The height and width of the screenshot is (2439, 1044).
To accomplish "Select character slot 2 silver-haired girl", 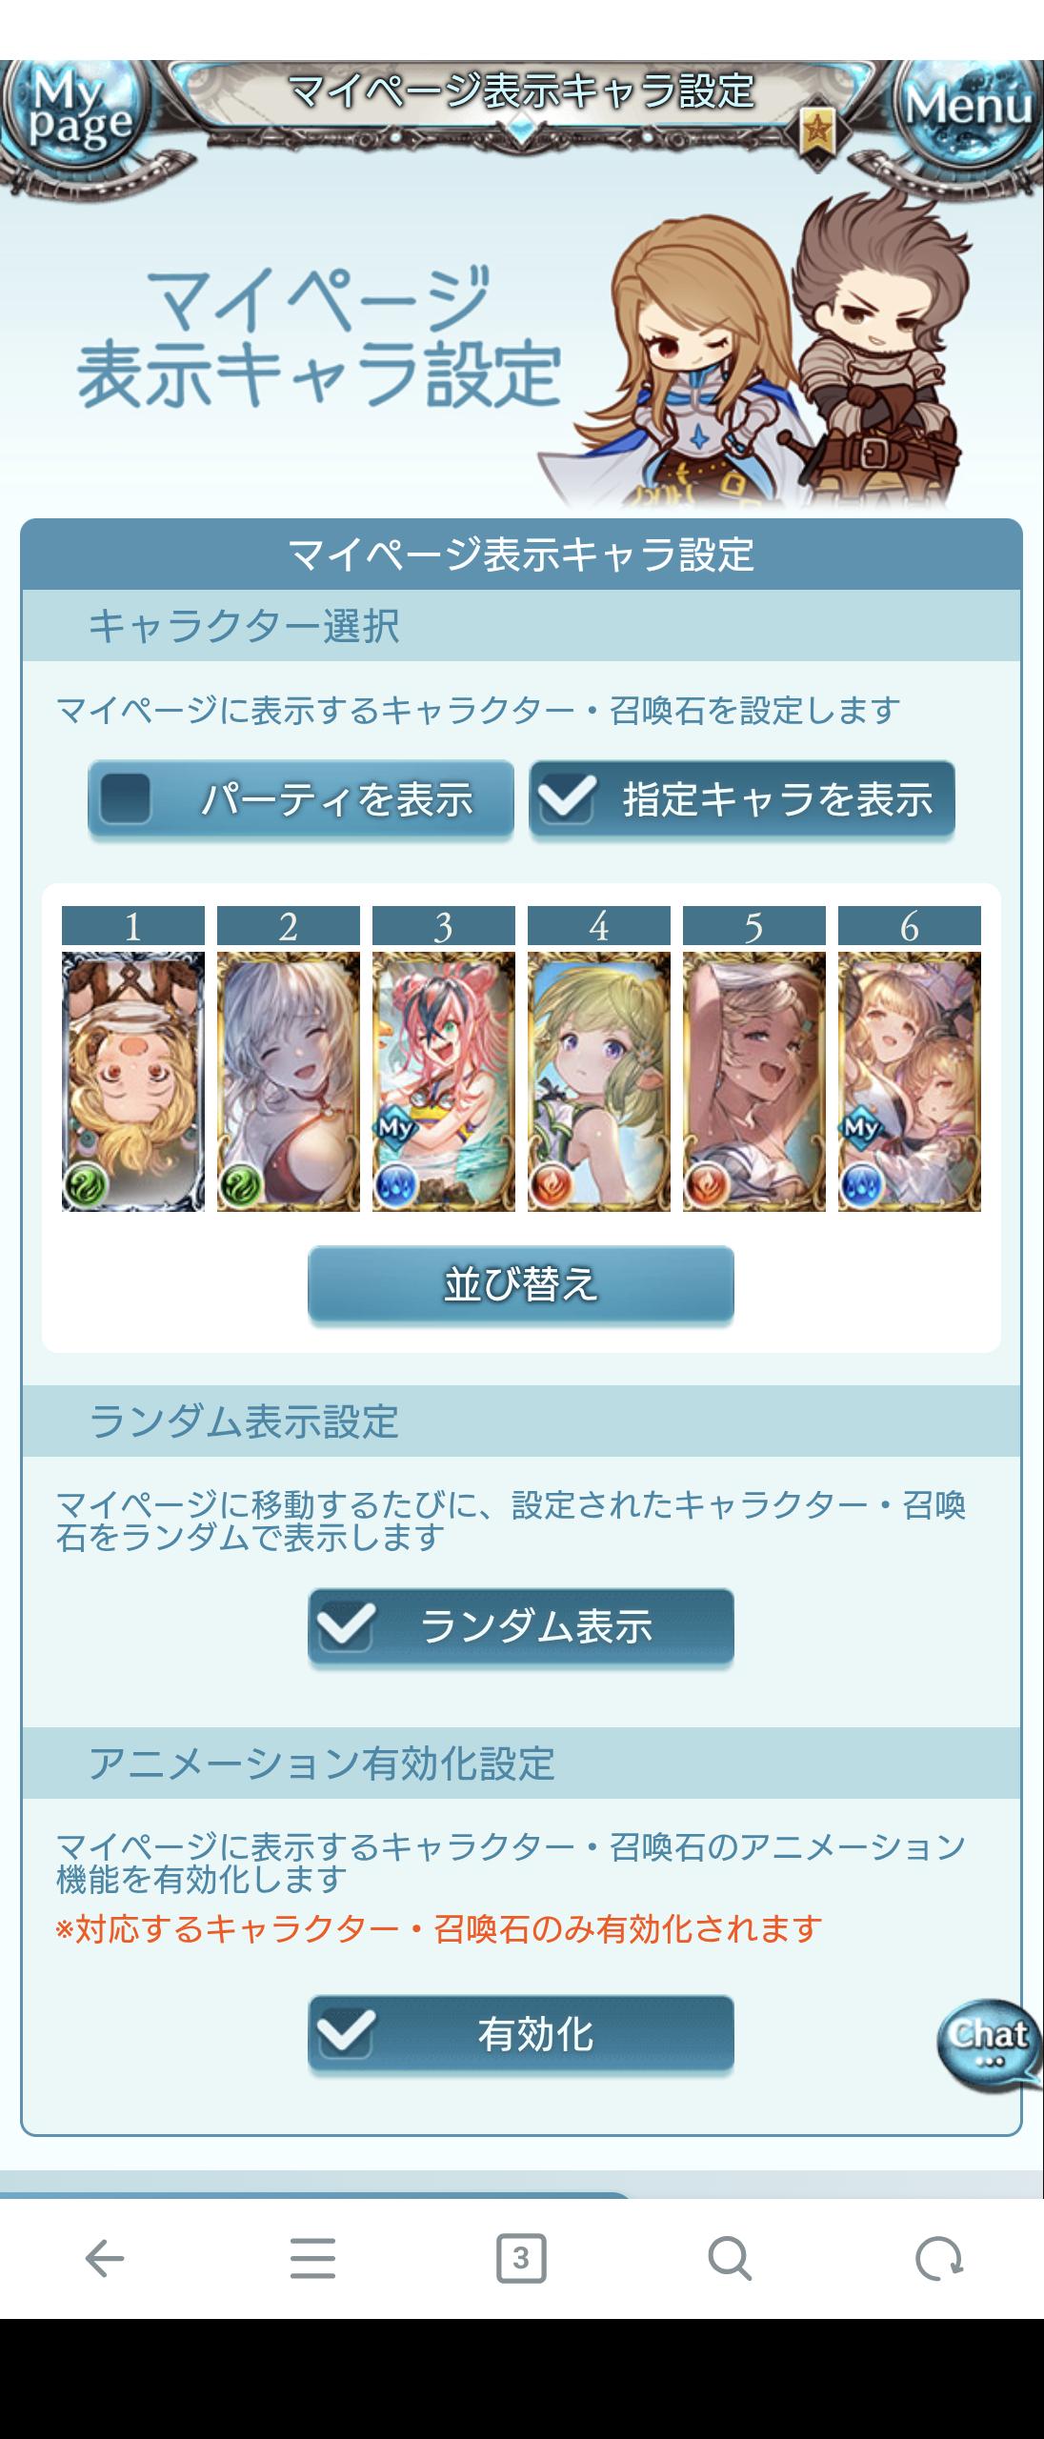I will tap(289, 1081).
